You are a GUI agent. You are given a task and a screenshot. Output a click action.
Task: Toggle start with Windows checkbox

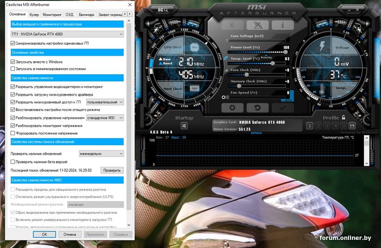13,62
